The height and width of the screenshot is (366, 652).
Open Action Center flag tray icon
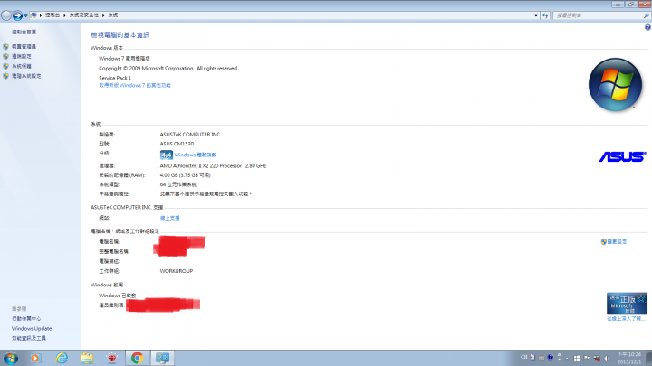[587, 358]
